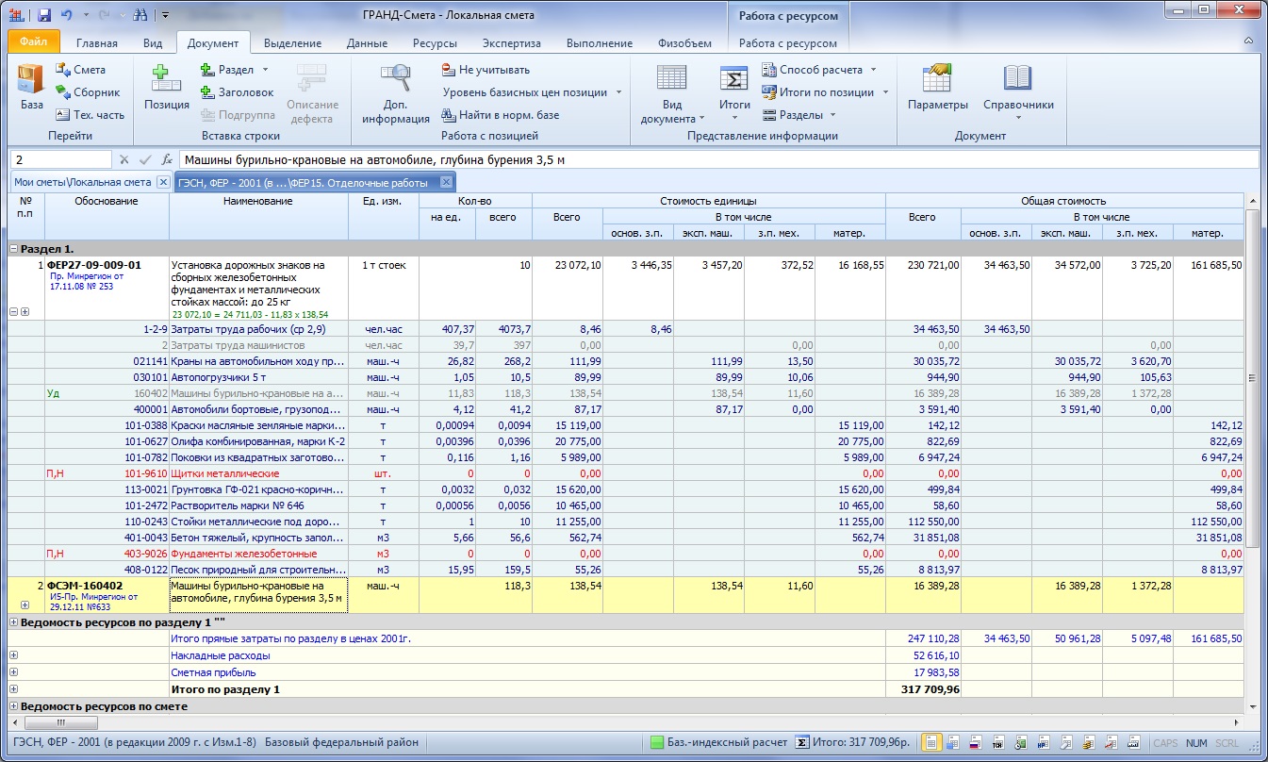
Task: Click Найти в норм. базе
Action: 501,115
